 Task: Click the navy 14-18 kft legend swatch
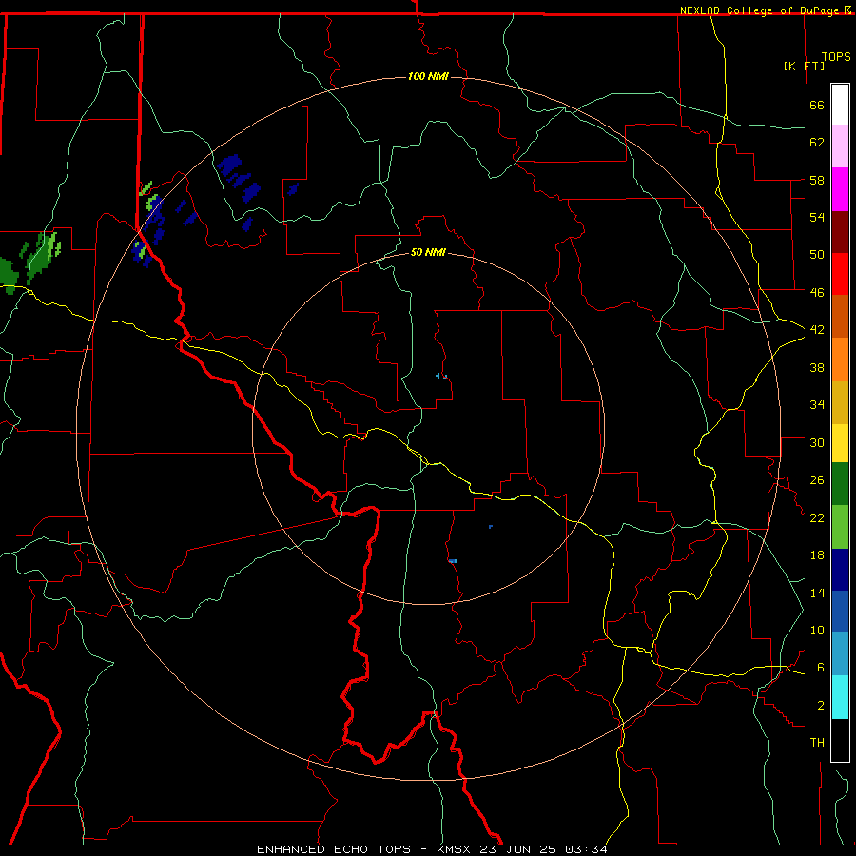840,570
